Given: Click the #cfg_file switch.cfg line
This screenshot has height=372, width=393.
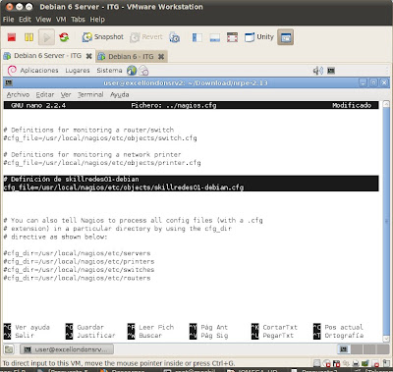Looking at the screenshot, I should [x=100, y=138].
